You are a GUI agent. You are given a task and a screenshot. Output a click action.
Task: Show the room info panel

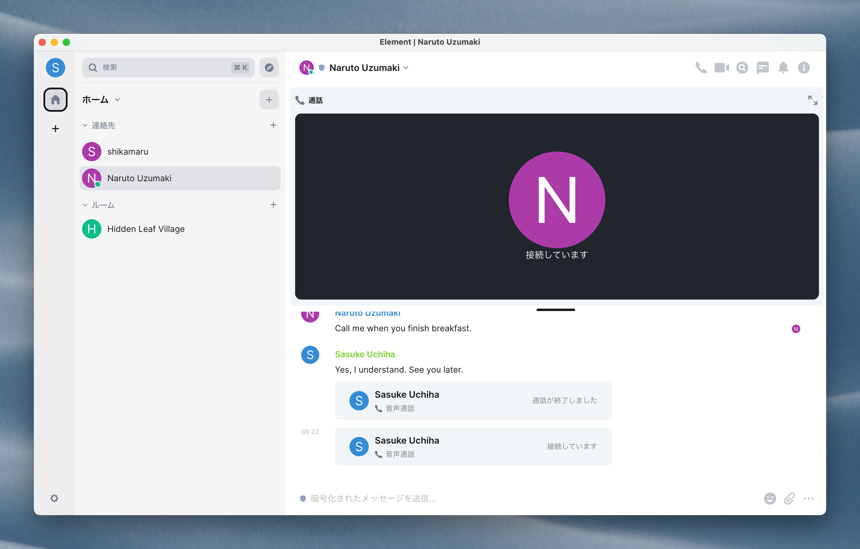(x=804, y=68)
